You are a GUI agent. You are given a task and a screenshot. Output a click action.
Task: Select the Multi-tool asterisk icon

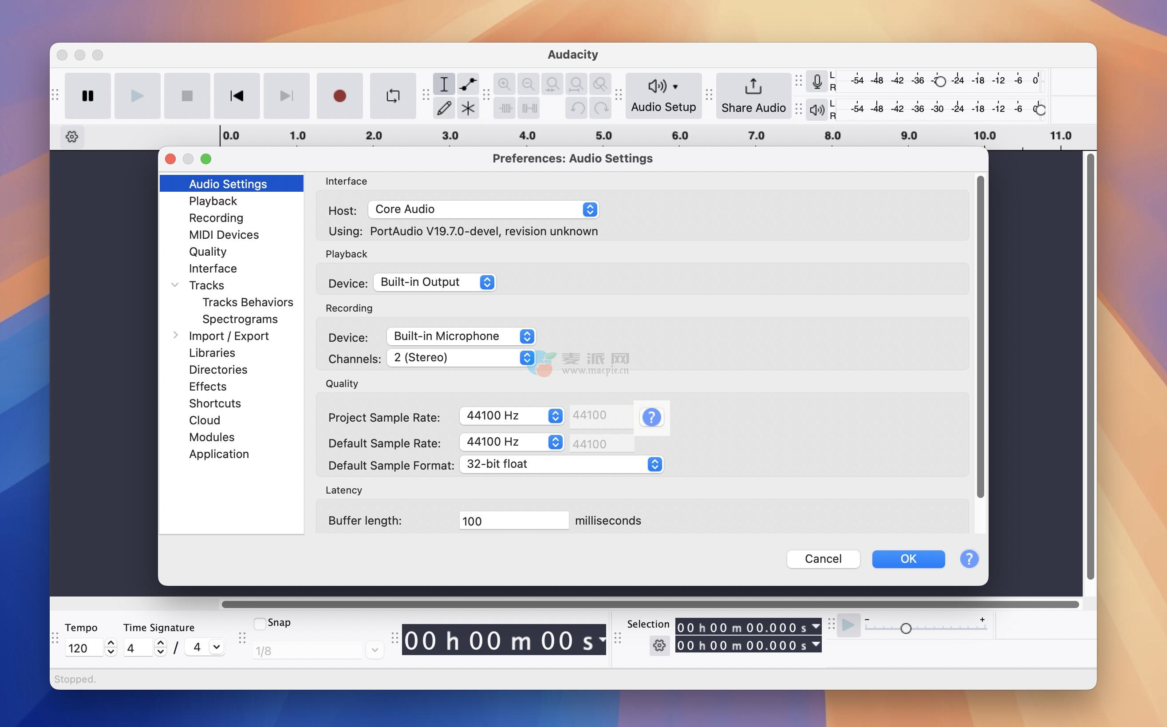tap(468, 108)
